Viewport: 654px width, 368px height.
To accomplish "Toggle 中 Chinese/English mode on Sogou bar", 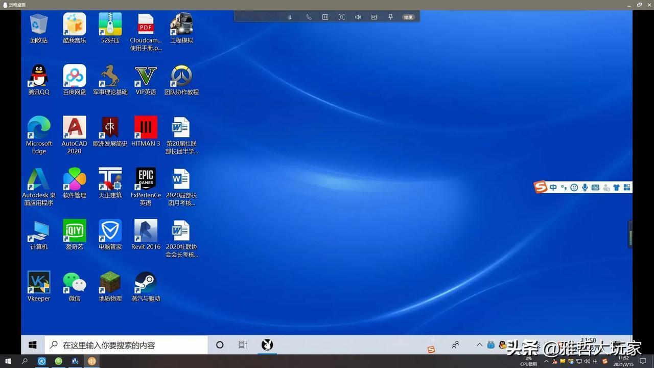I will click(553, 188).
